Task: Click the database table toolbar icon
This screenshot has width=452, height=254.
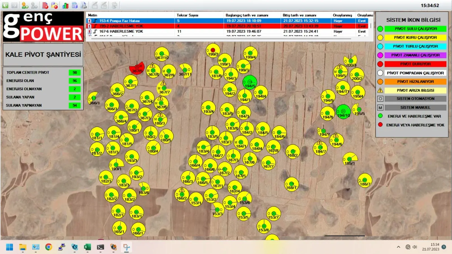Action: 75,5
